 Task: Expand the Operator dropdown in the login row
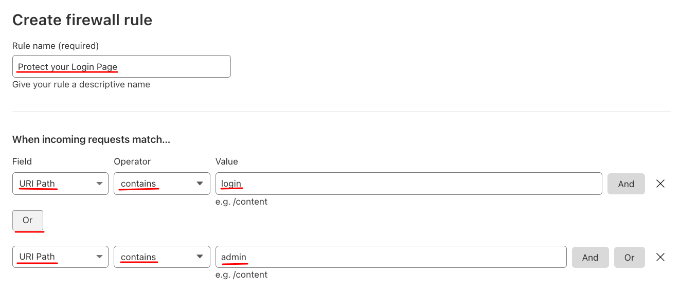[x=162, y=184]
